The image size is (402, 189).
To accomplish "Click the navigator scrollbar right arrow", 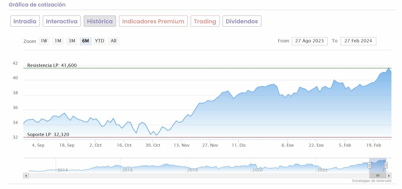I will [x=389, y=176].
